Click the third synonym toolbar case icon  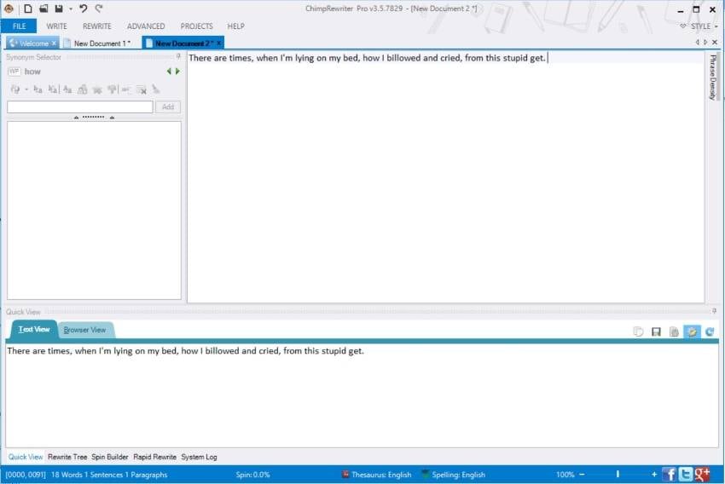tap(53, 89)
